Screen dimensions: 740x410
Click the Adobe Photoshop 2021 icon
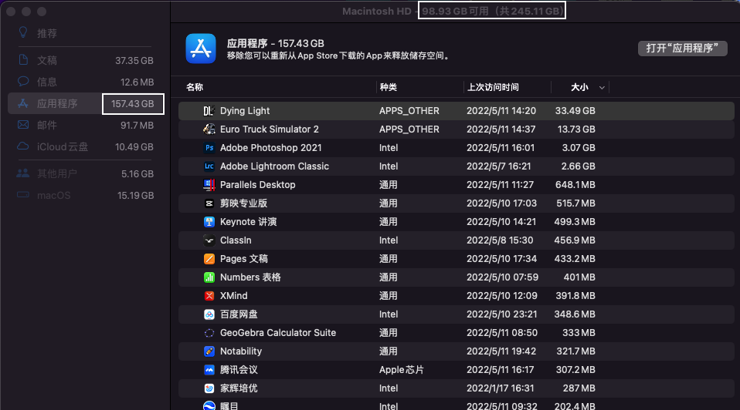(209, 148)
